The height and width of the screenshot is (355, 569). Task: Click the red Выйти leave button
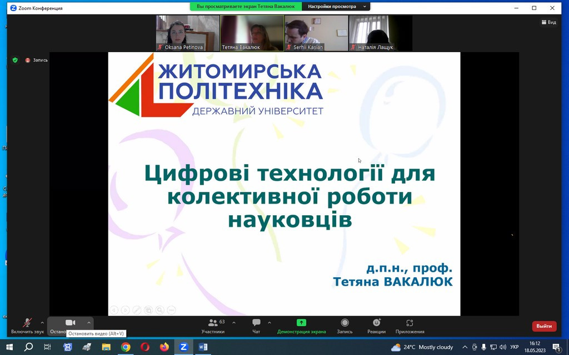tap(544, 326)
